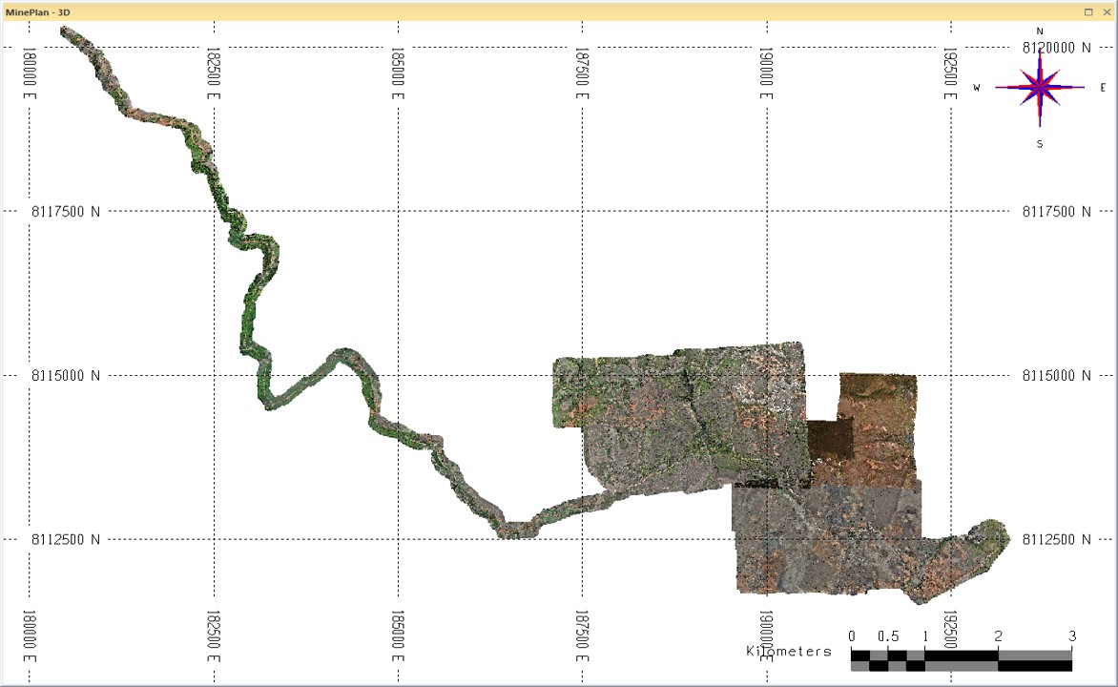The height and width of the screenshot is (687, 1118).
Task: Click the compass rose star icon
Action: (x=1040, y=88)
